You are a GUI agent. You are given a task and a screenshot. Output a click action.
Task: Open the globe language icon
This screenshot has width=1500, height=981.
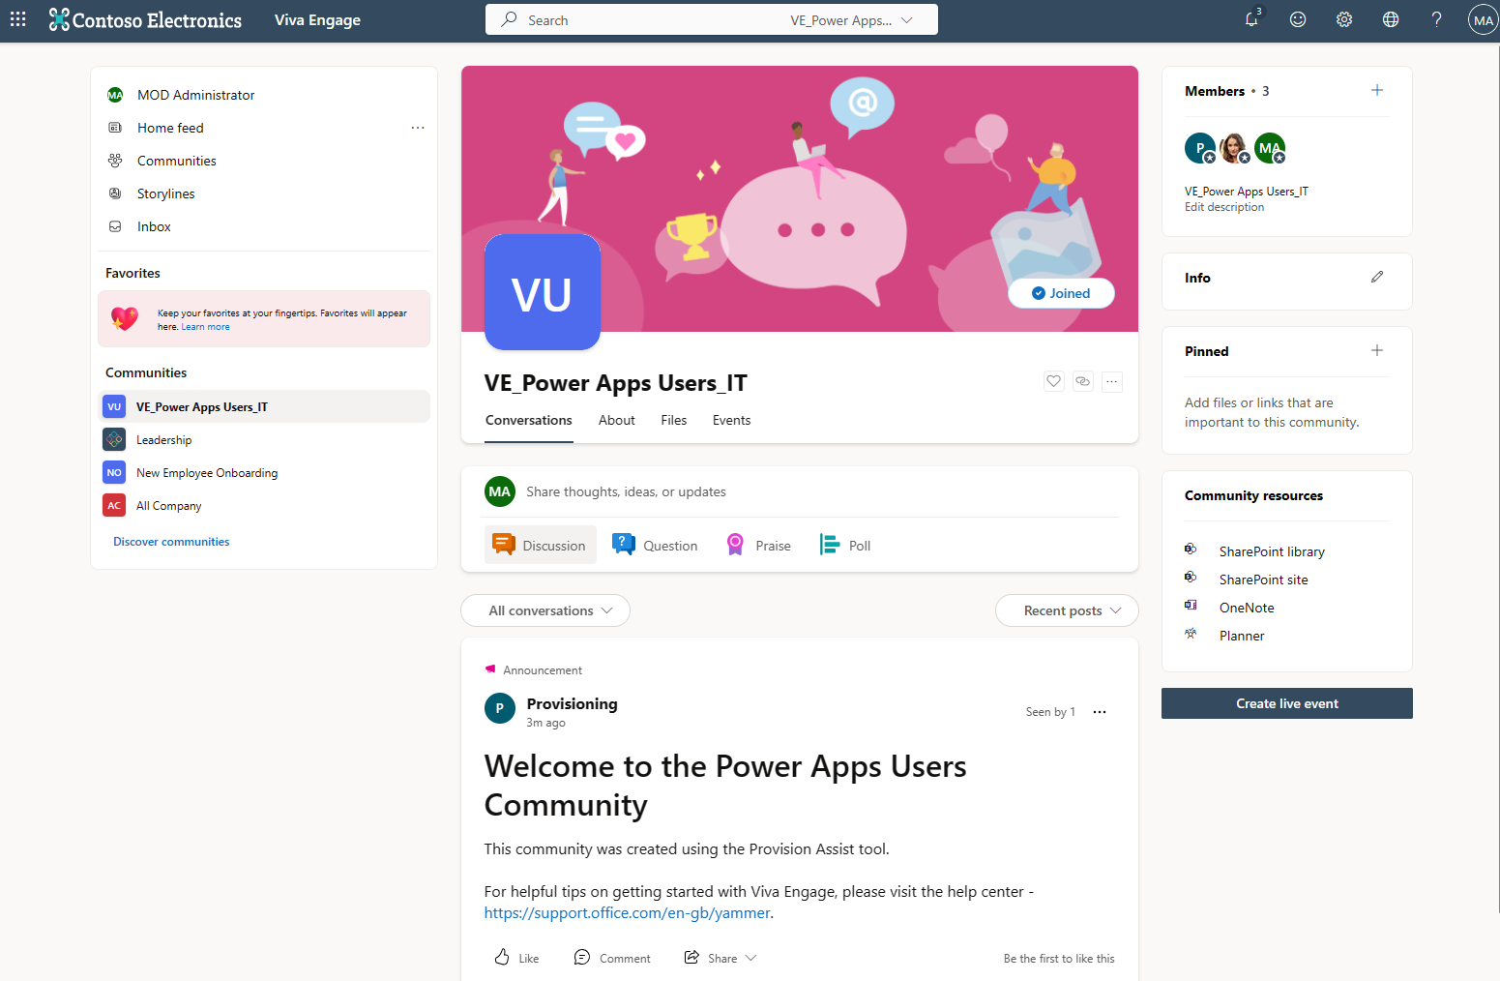click(1391, 19)
